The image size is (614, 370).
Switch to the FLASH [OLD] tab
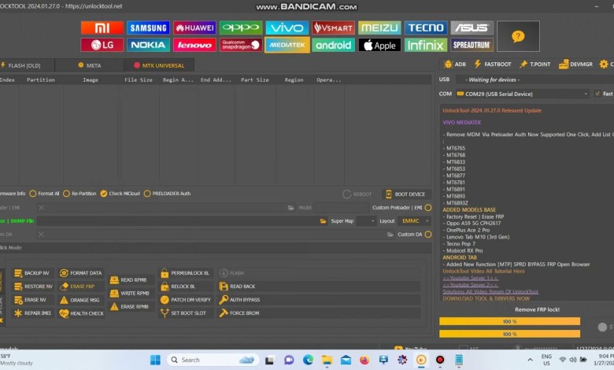tap(21, 65)
